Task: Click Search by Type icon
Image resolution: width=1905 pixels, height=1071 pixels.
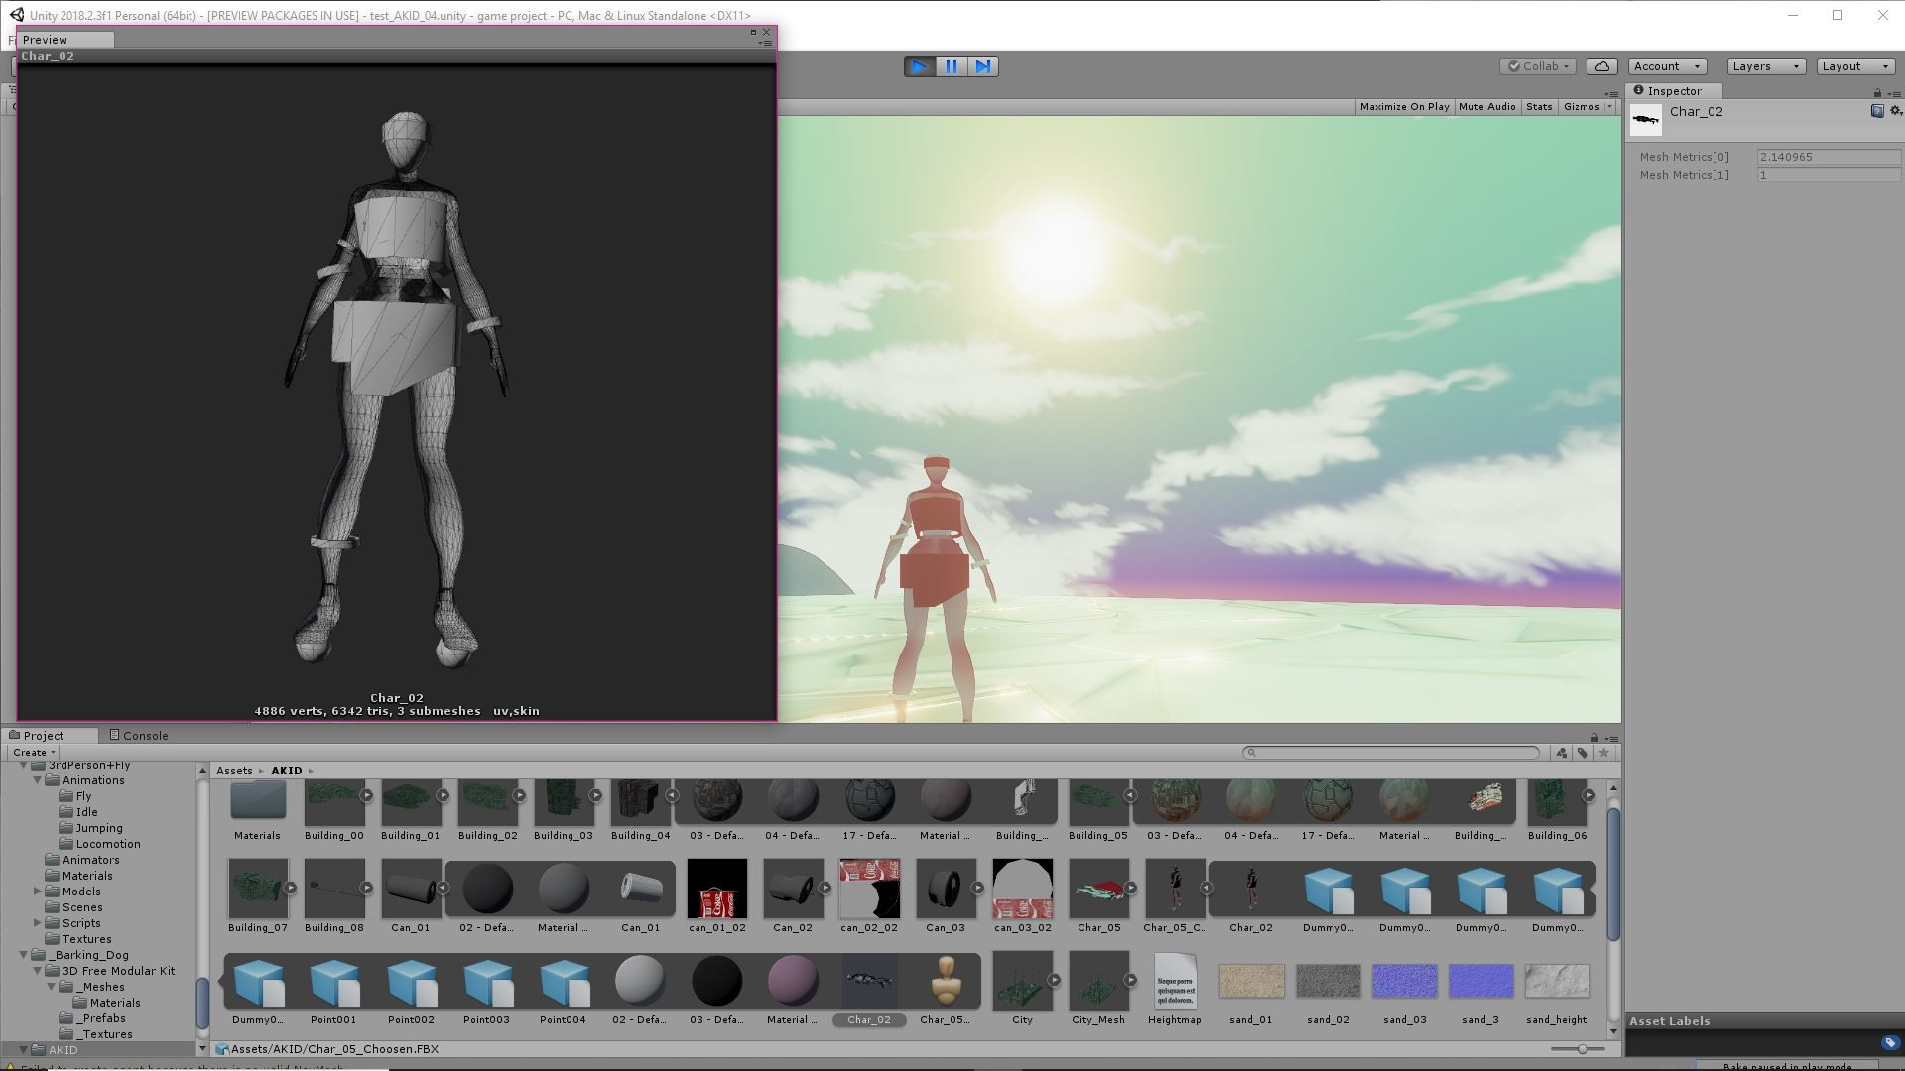Action: pos(1562,753)
